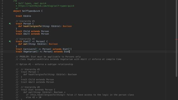Click the '// hierarchy #1' comment above trait Person
Image resolution: width=178 pixels, height=100 pixels.
pos(25,21)
